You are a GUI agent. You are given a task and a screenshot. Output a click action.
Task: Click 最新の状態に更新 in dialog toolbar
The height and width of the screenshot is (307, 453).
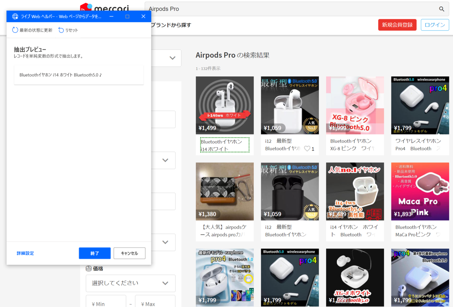click(32, 30)
